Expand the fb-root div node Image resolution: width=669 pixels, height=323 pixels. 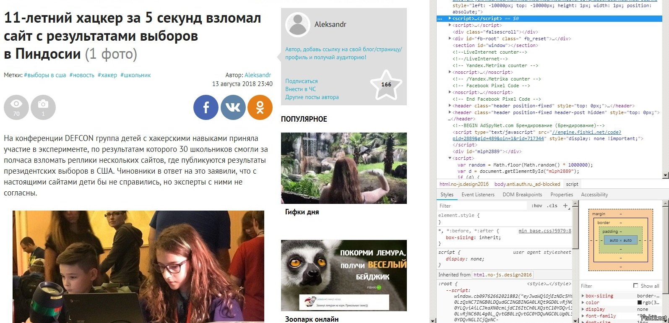click(450, 39)
